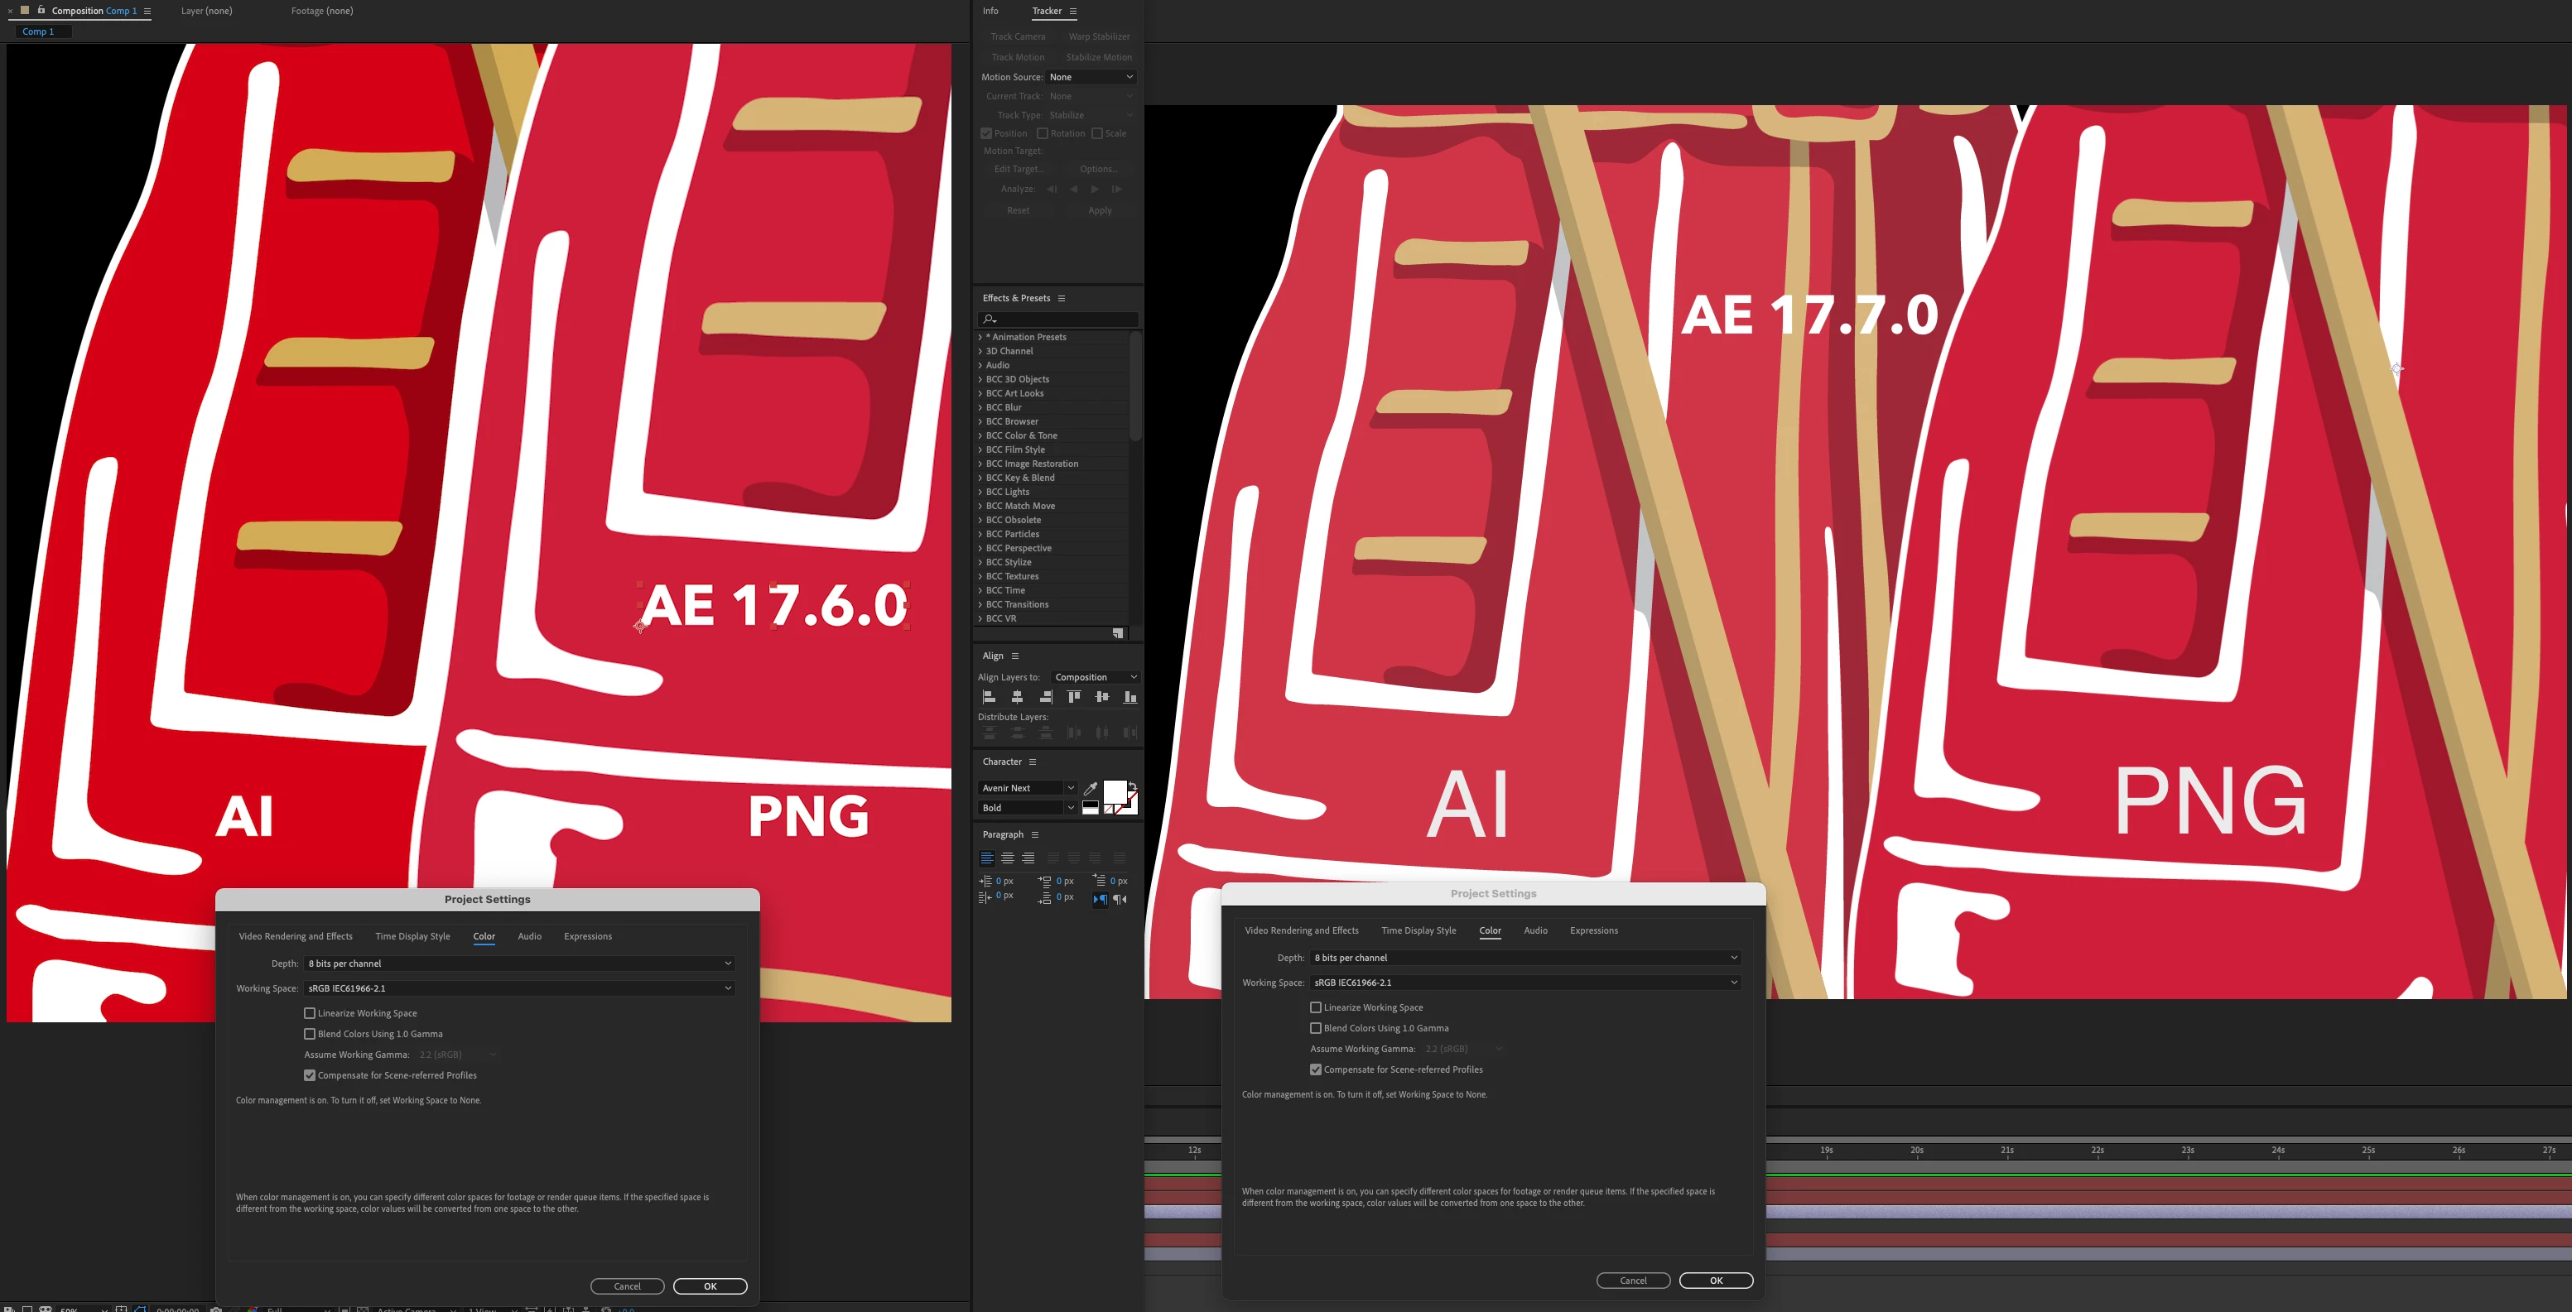Switch to Expressions tab in left dialog
Image resolution: width=2572 pixels, height=1312 pixels.
(x=587, y=936)
